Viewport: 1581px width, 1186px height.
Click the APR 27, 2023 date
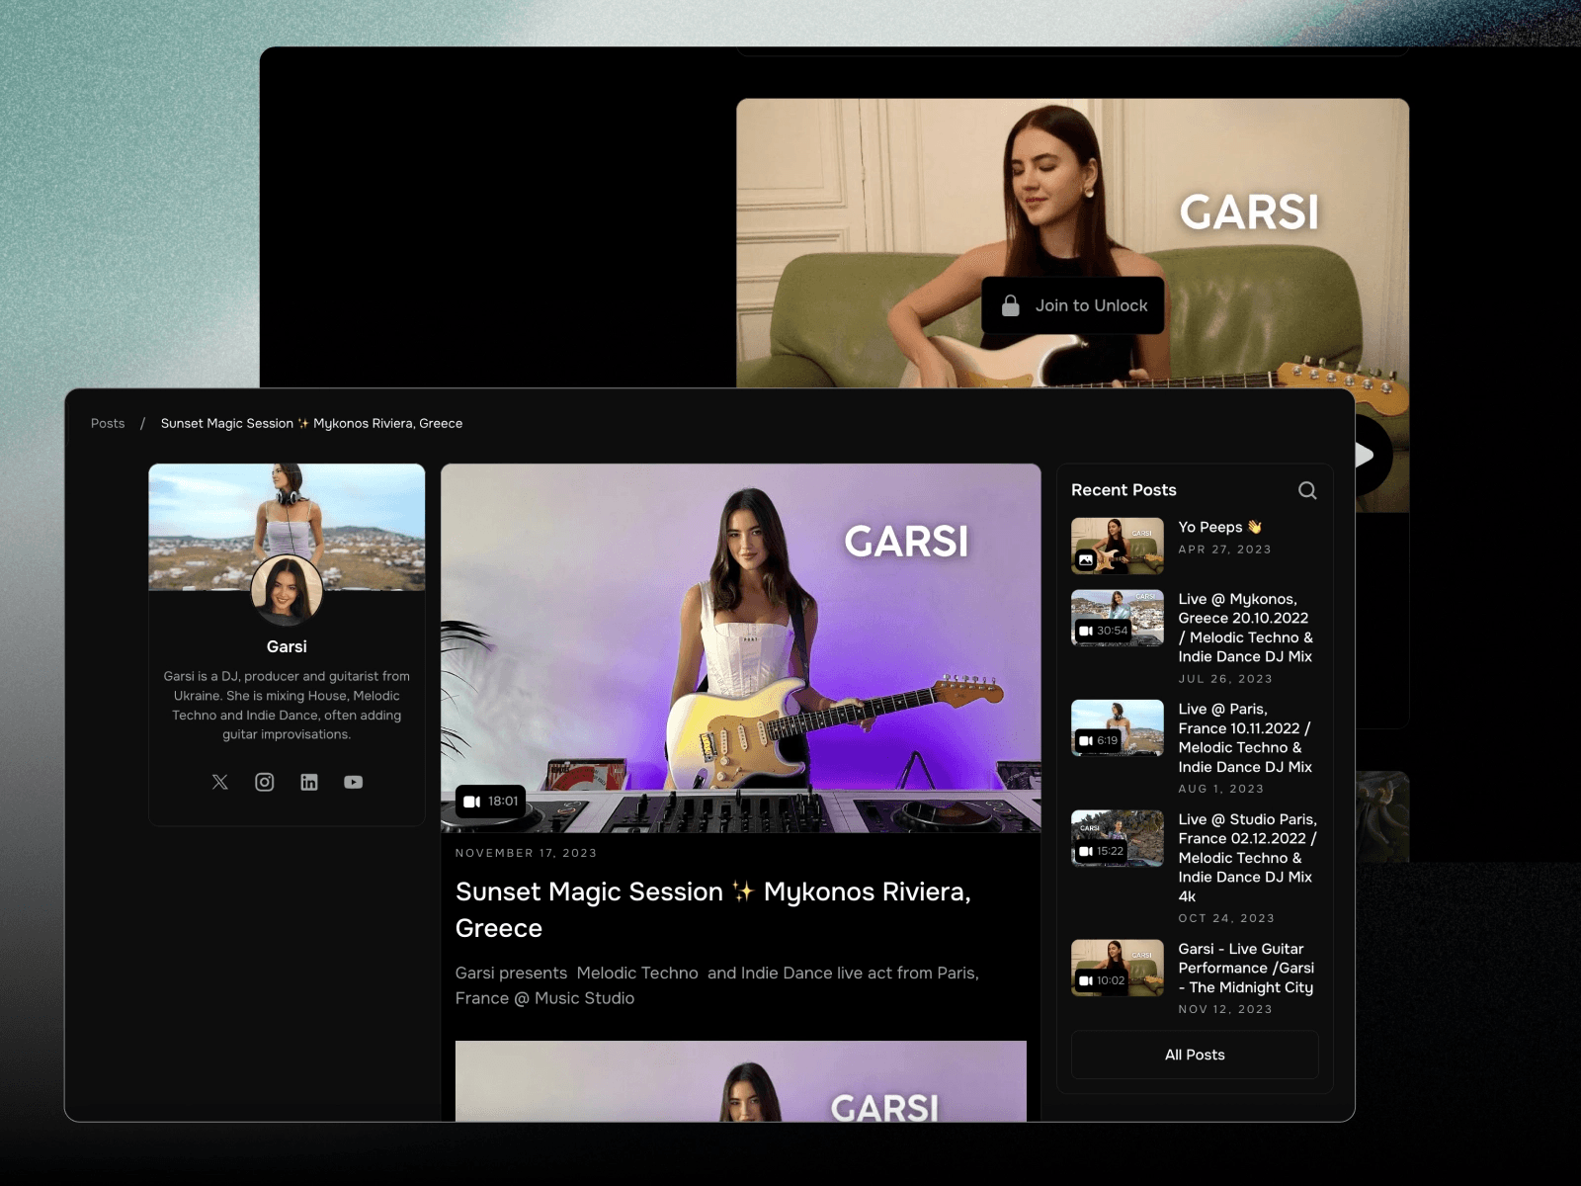click(1224, 550)
